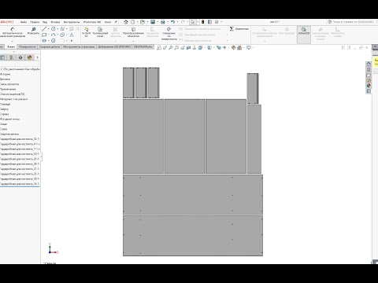This screenshot has width=378, height=283.
Task: Select the Сварная деталь tree item
Action: [9, 134]
